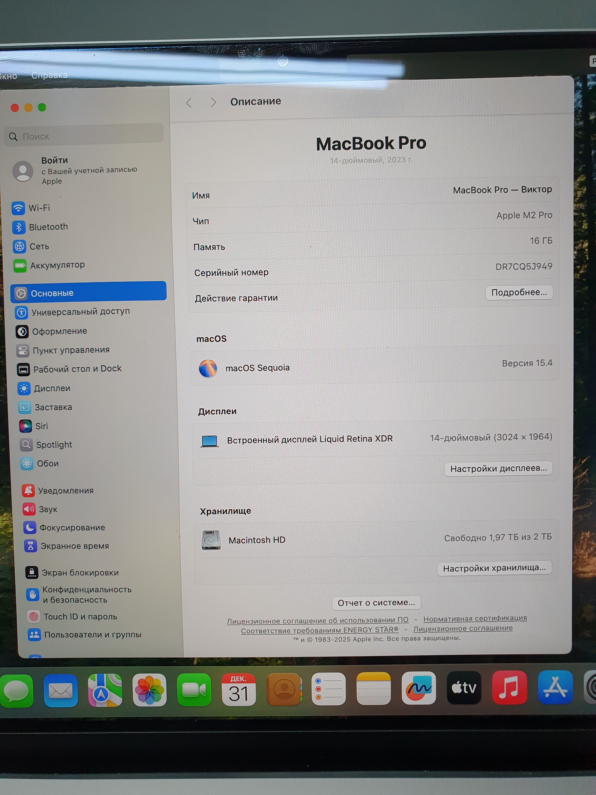Screen dimensions: 596x795
Task: Open Wi-Fi settings in sidebar
Action: tap(39, 208)
